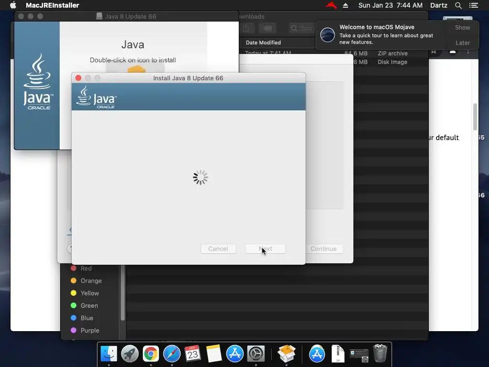Click the Next button in Java installer
Image resolution: width=489 pixels, height=367 pixels.
pos(266,248)
